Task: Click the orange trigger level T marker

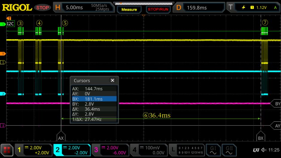Action: pos(3,54)
